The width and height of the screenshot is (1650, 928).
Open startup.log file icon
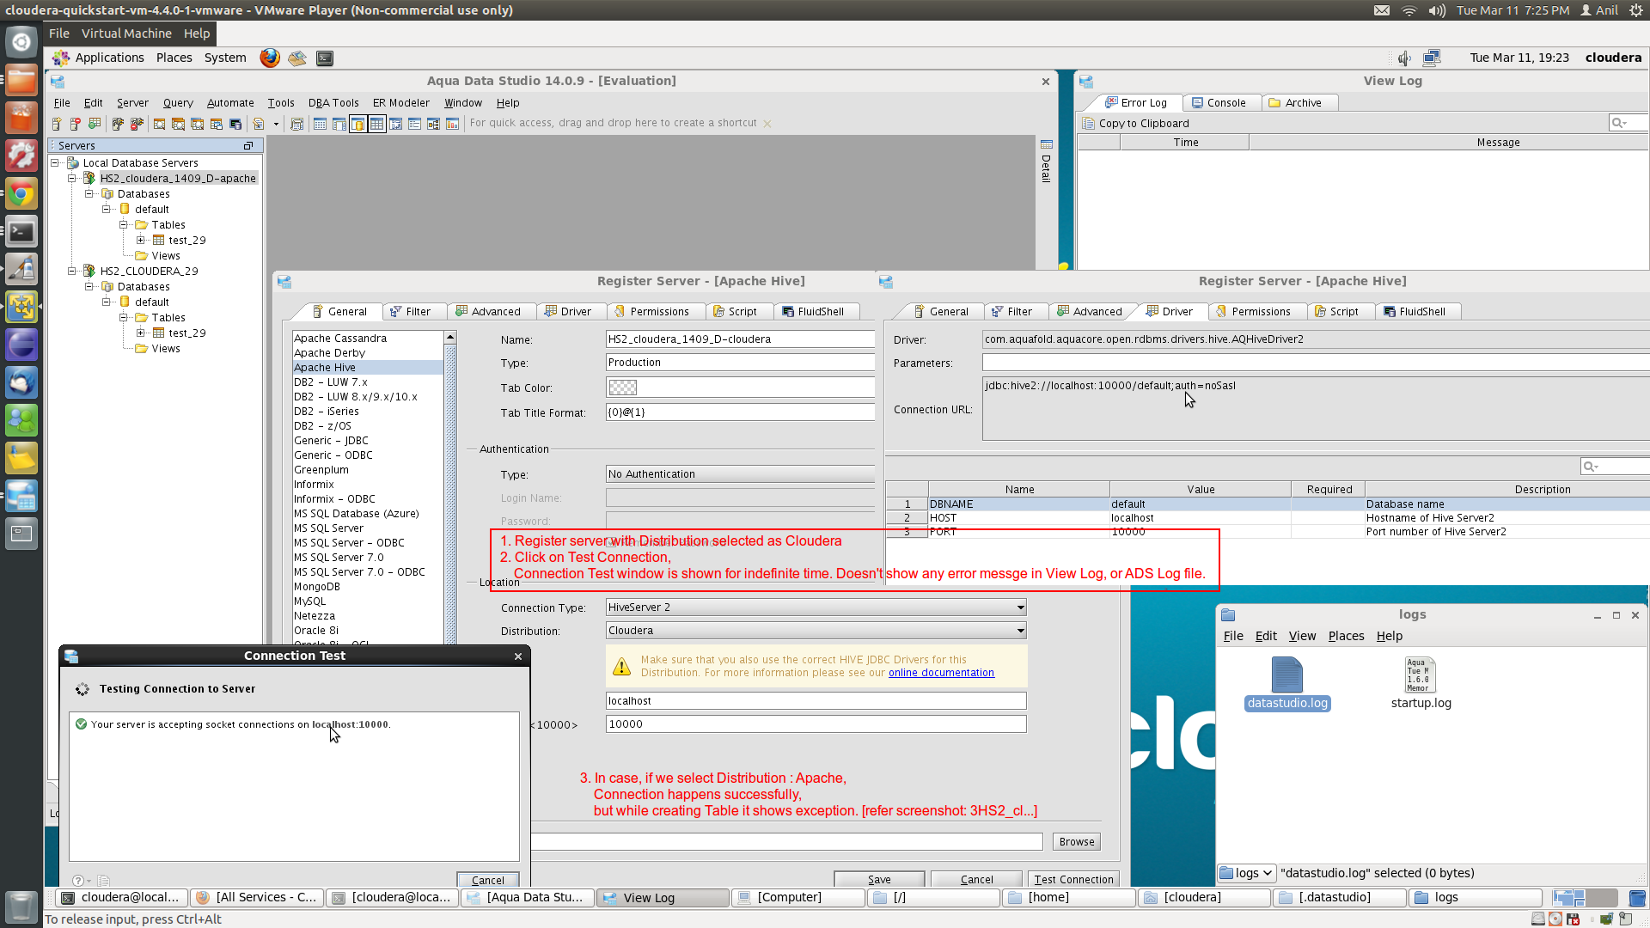pyautogui.click(x=1420, y=675)
